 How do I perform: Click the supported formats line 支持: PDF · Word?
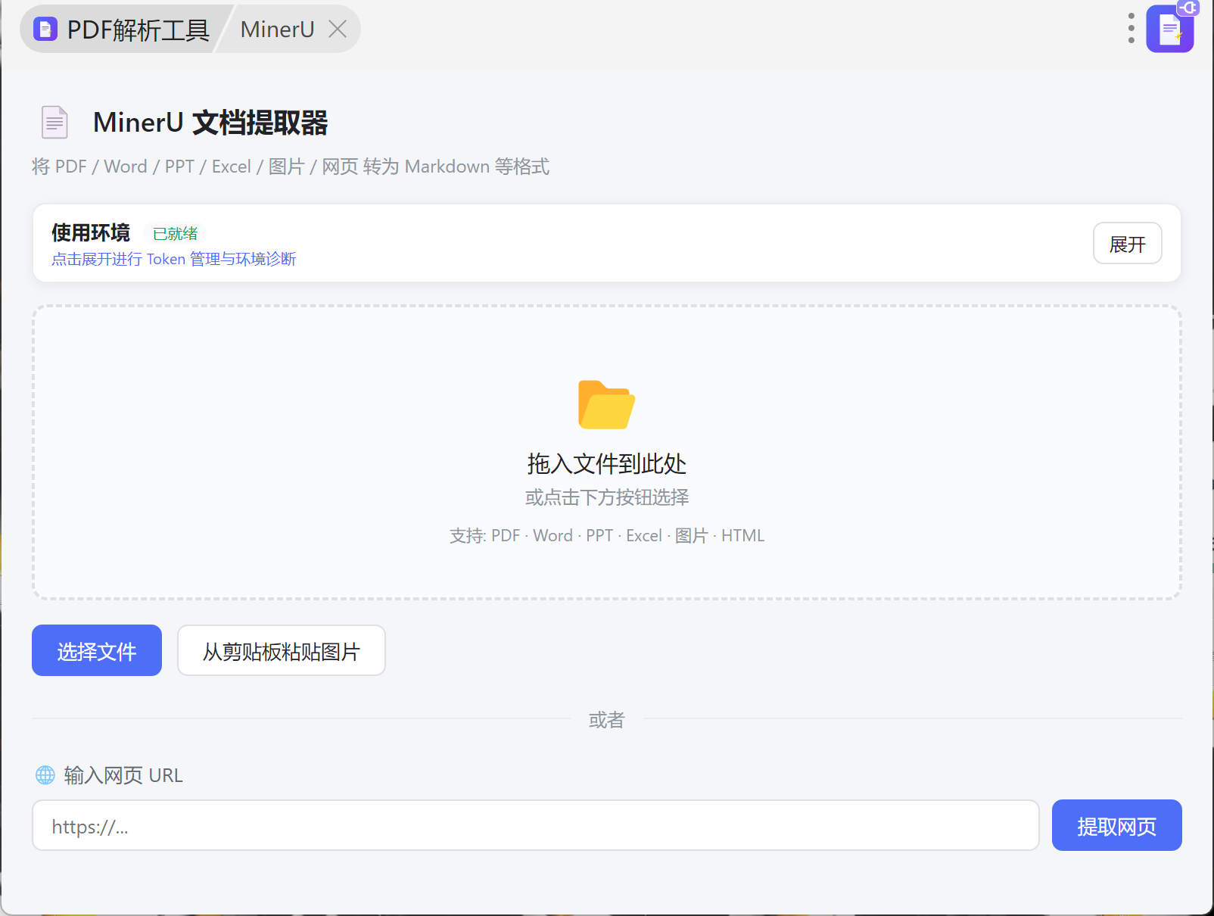[607, 536]
